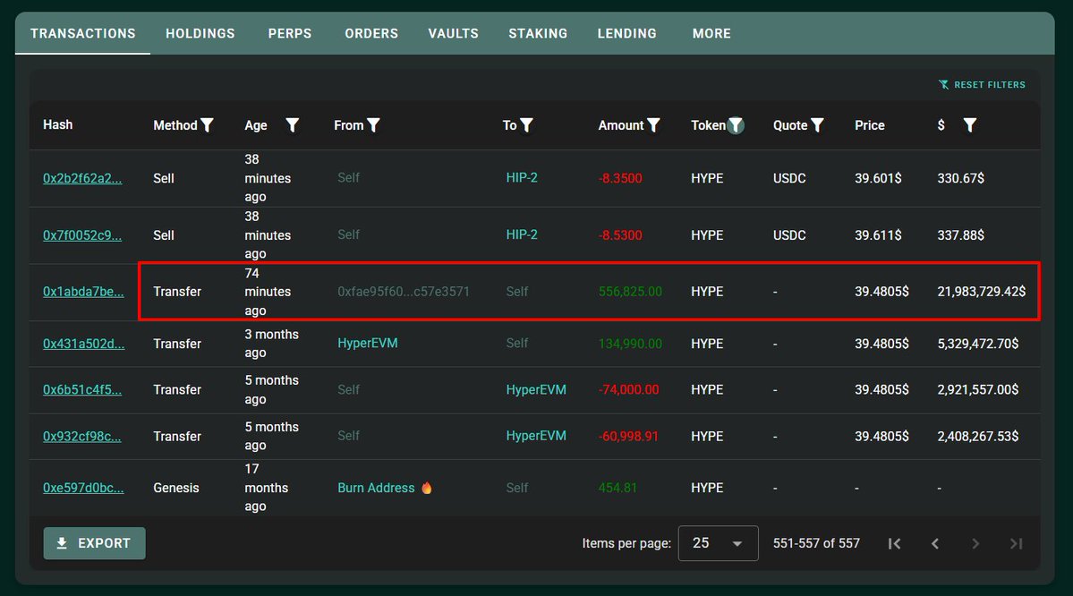Open the MORE tab menu
This screenshot has width=1073, height=596.
click(x=711, y=33)
